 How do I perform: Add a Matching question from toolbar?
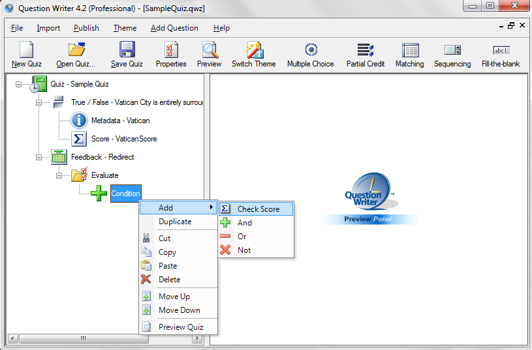click(410, 50)
